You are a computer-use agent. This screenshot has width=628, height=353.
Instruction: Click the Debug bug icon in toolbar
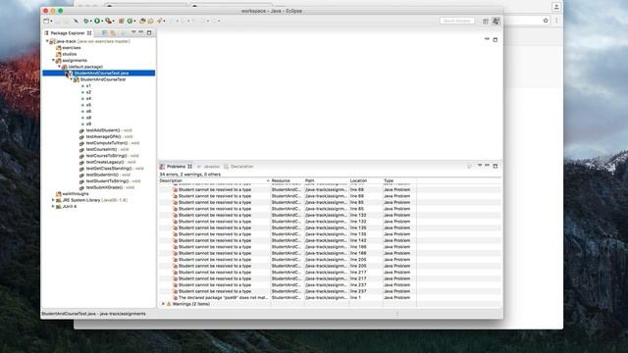85,21
